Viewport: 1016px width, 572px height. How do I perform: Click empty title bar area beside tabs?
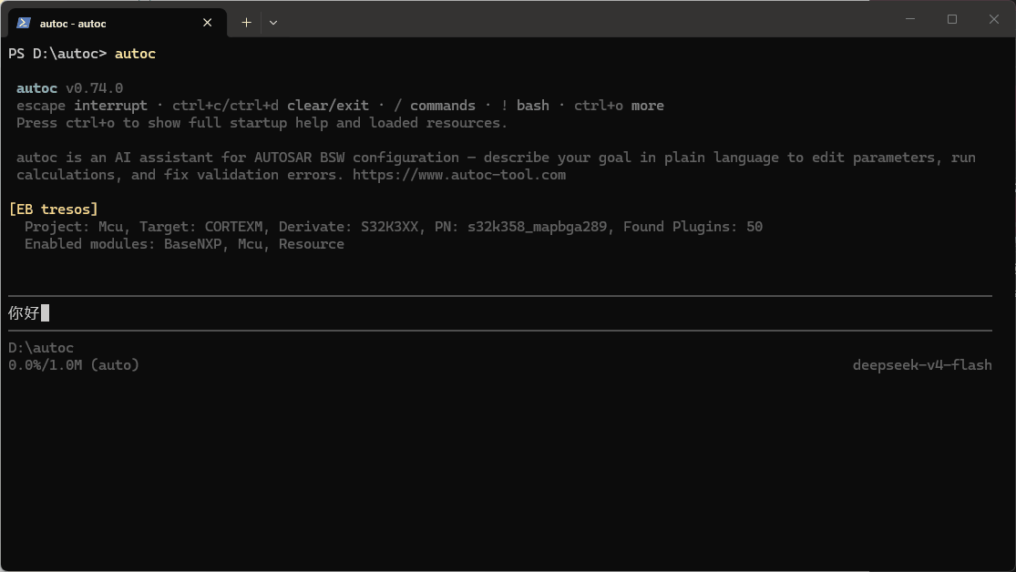coord(583,19)
